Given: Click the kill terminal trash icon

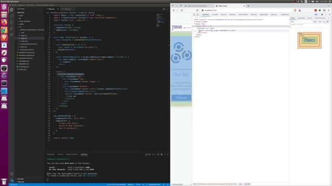Looking at the screenshot, I should [161, 154].
